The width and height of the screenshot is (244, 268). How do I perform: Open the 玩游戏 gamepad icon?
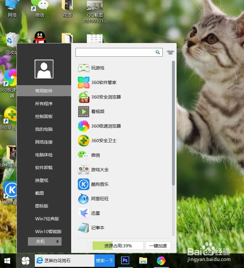(x=83, y=68)
